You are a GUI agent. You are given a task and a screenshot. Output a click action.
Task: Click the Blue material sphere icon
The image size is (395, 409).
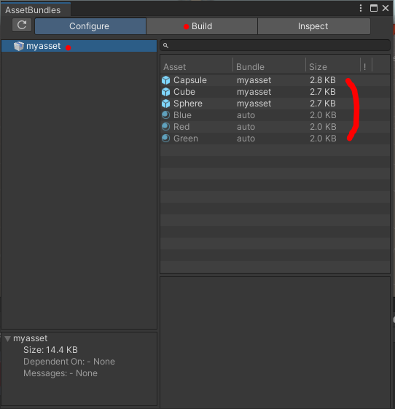click(166, 115)
